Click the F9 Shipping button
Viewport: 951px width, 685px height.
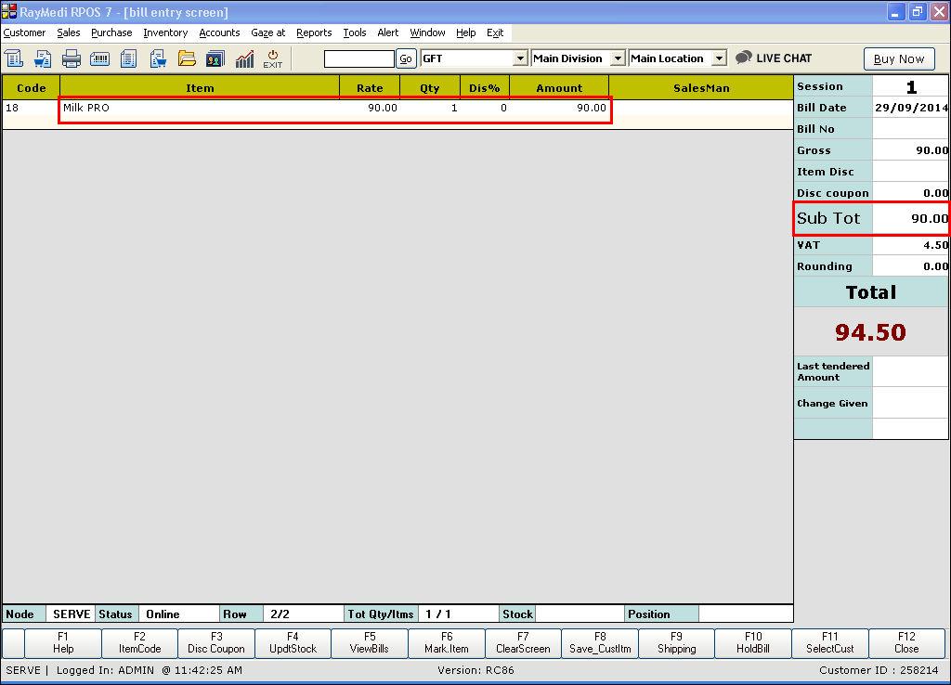[676, 642]
